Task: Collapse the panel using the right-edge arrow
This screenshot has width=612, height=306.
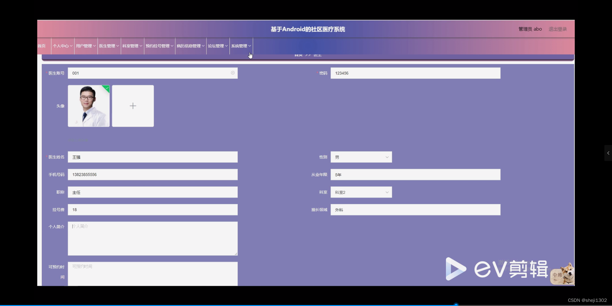Action: 608,153
